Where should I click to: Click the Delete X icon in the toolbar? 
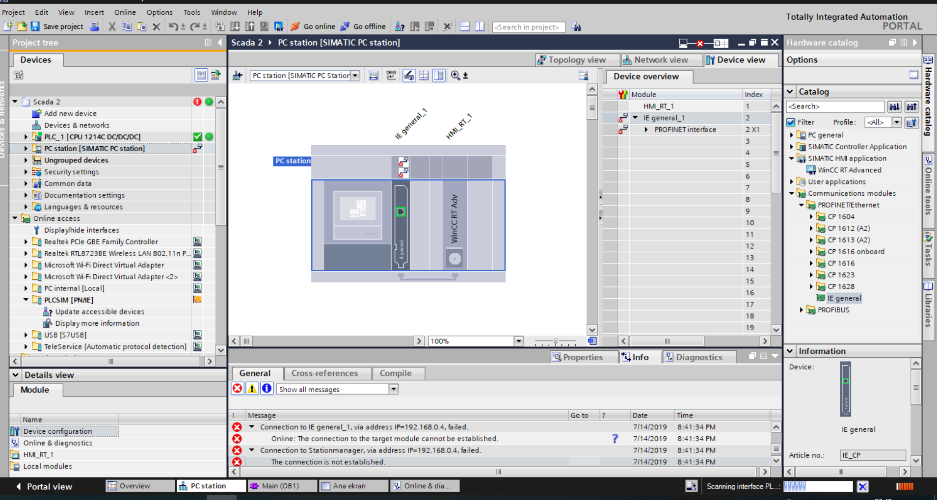click(x=156, y=26)
